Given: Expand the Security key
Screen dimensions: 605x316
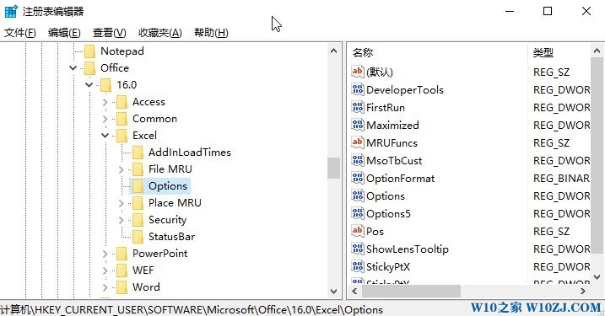Looking at the screenshot, I should click(x=121, y=220).
